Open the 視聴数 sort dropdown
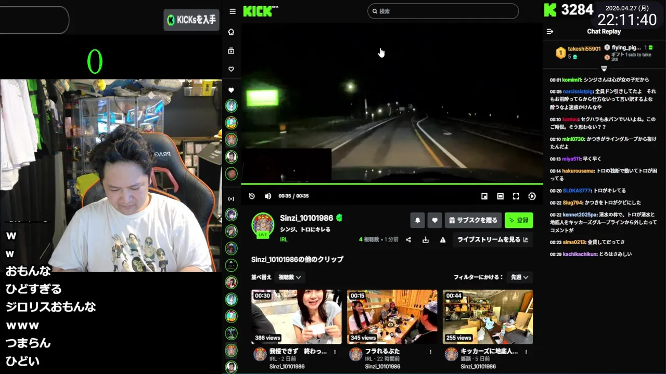 [x=290, y=277]
